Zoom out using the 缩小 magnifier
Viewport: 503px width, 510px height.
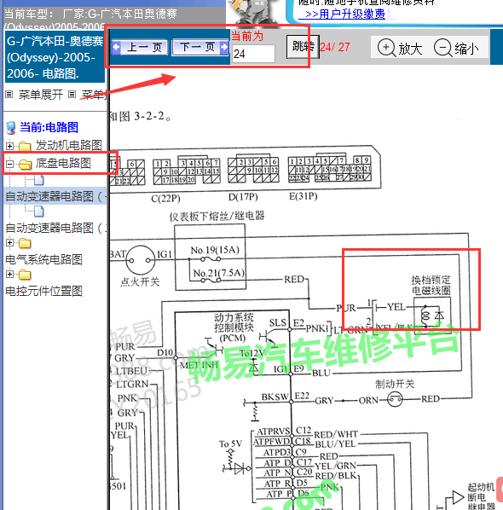click(x=456, y=49)
